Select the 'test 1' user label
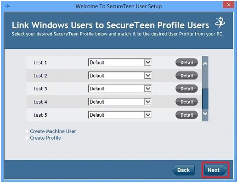Image resolution: width=238 pixels, height=183 pixels. click(x=40, y=63)
